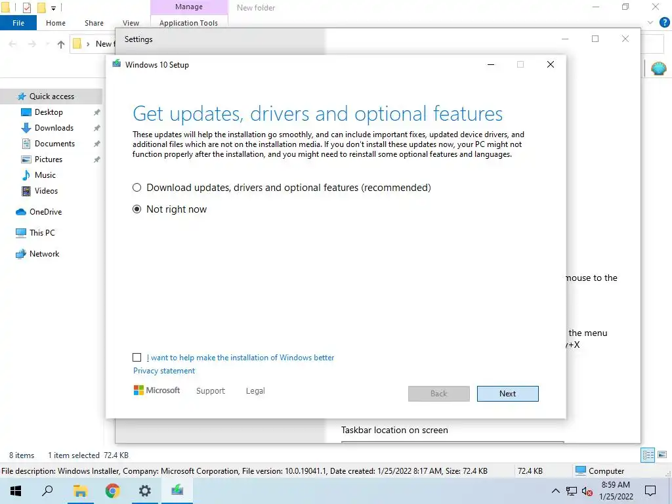The image size is (672, 504).
Task: Collapse the Explorer ribbon chevron
Action: (x=650, y=23)
